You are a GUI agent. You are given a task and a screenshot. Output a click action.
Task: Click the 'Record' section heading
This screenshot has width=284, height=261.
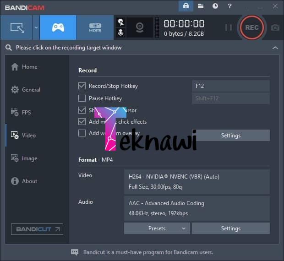(x=87, y=71)
